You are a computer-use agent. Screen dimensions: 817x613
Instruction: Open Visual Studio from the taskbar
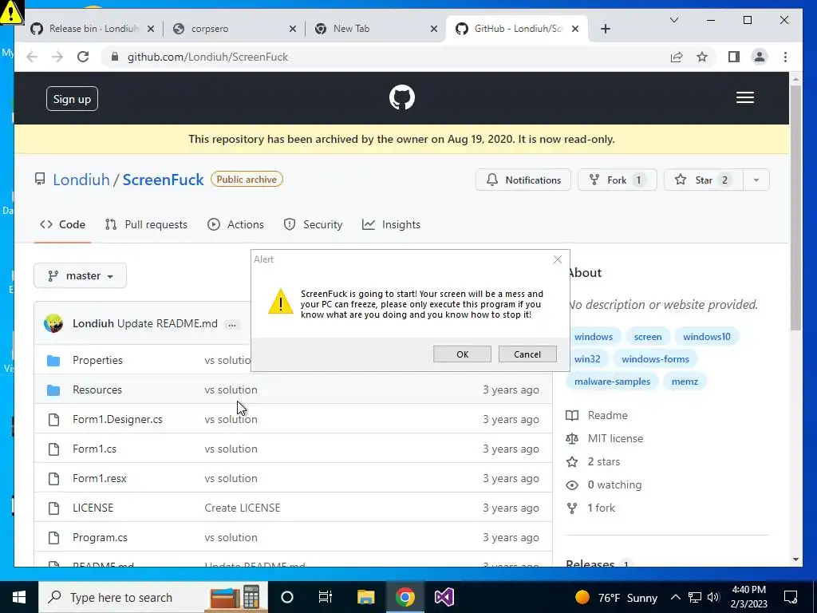click(444, 597)
